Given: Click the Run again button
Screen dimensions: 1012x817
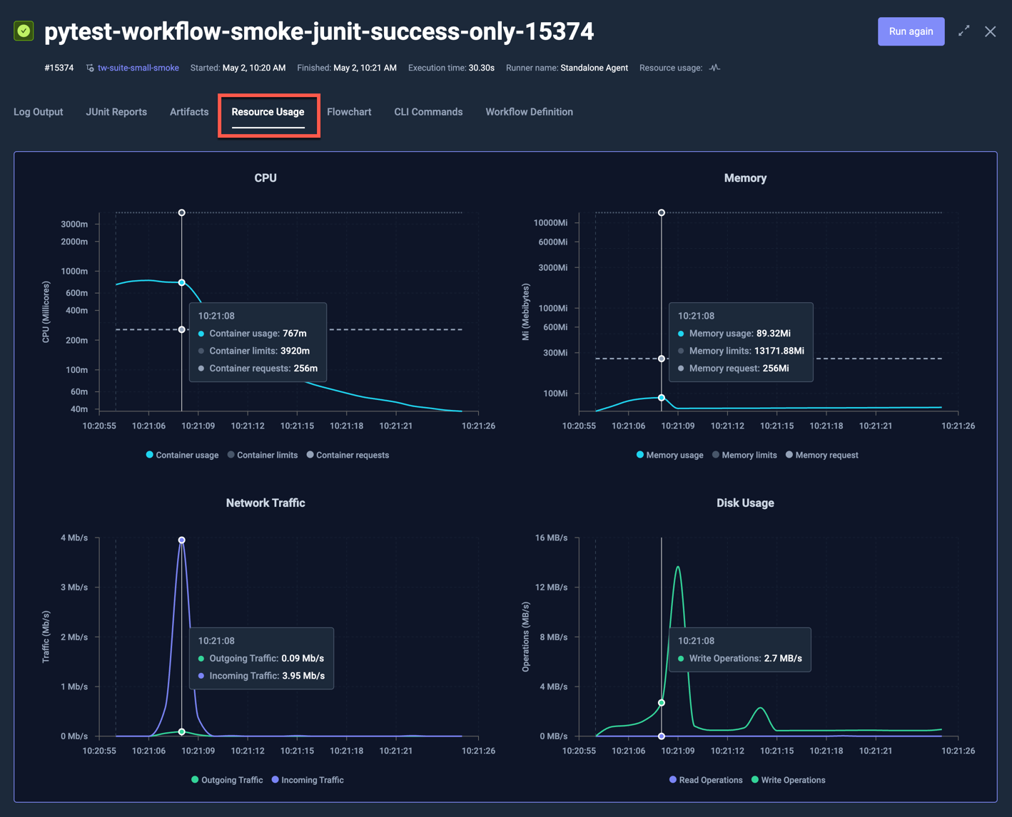Looking at the screenshot, I should pyautogui.click(x=911, y=31).
